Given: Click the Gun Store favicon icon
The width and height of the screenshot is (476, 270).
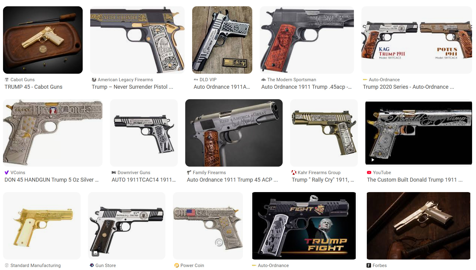Looking at the screenshot, I should point(92,266).
